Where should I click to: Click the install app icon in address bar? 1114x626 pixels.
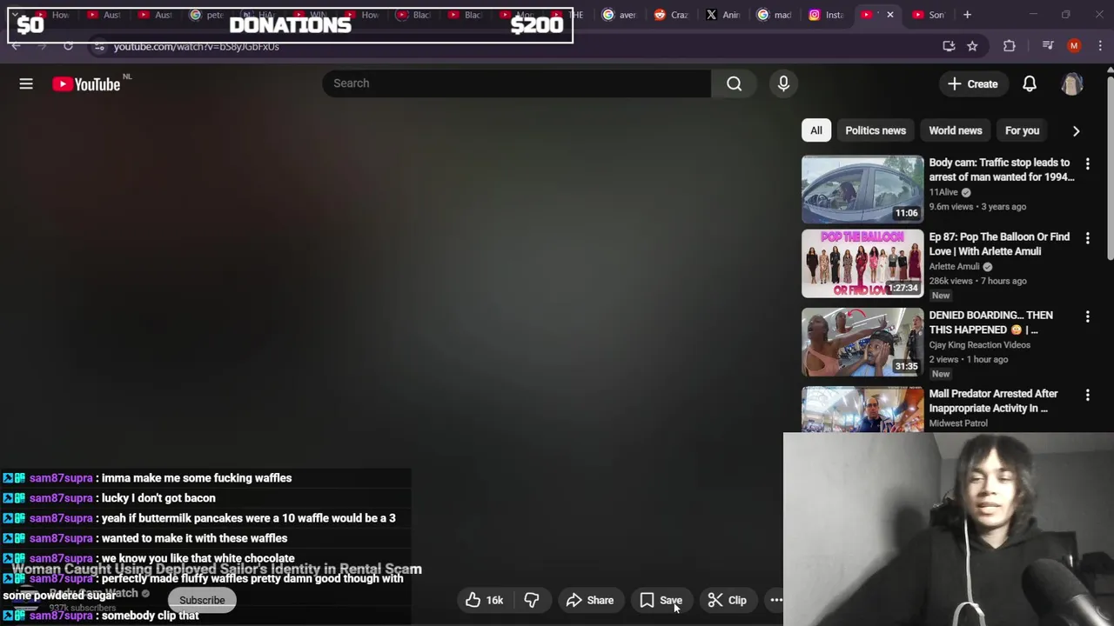click(949, 46)
